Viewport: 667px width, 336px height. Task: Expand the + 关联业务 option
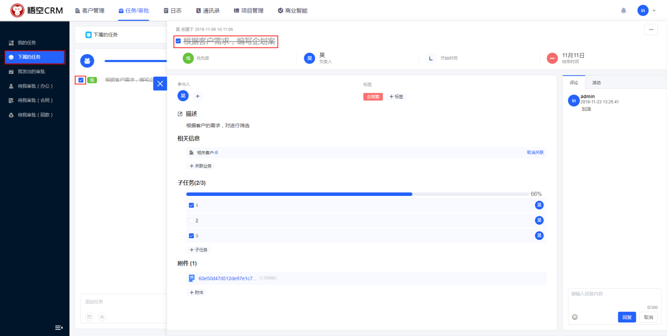pos(201,166)
